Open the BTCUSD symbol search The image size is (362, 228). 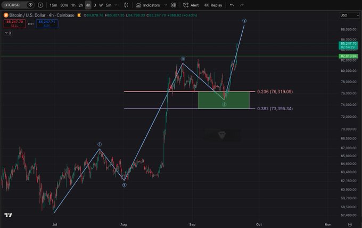(14, 5)
